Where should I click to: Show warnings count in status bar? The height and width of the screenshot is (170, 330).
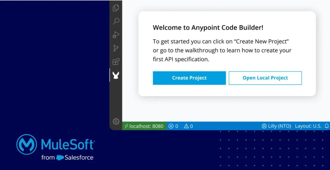coord(188,126)
